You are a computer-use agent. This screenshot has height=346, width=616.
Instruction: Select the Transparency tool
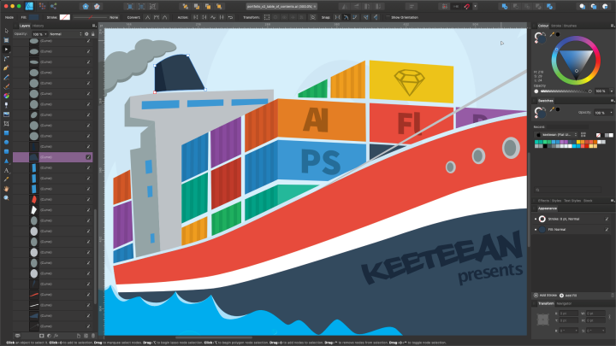(x=6, y=105)
